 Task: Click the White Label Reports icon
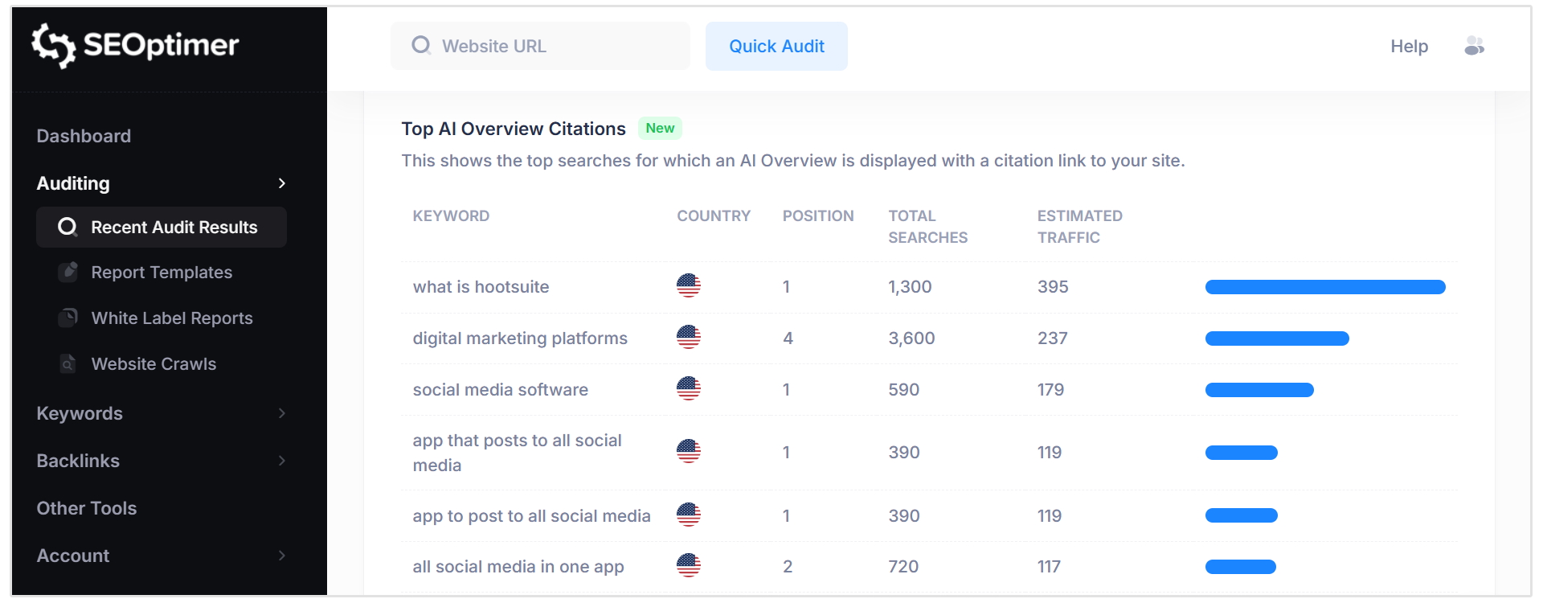tap(69, 318)
